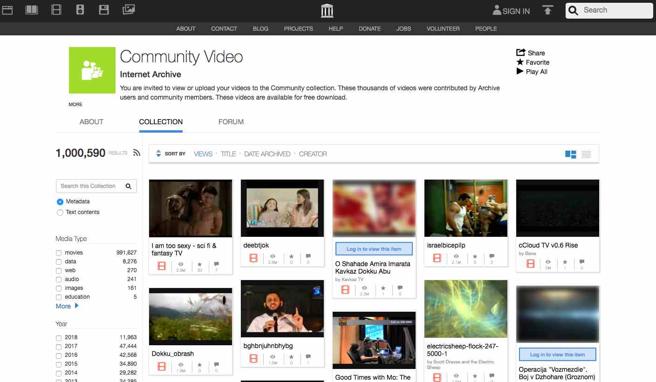Open the Donate page
This screenshot has width=656, height=382.
[369, 28]
